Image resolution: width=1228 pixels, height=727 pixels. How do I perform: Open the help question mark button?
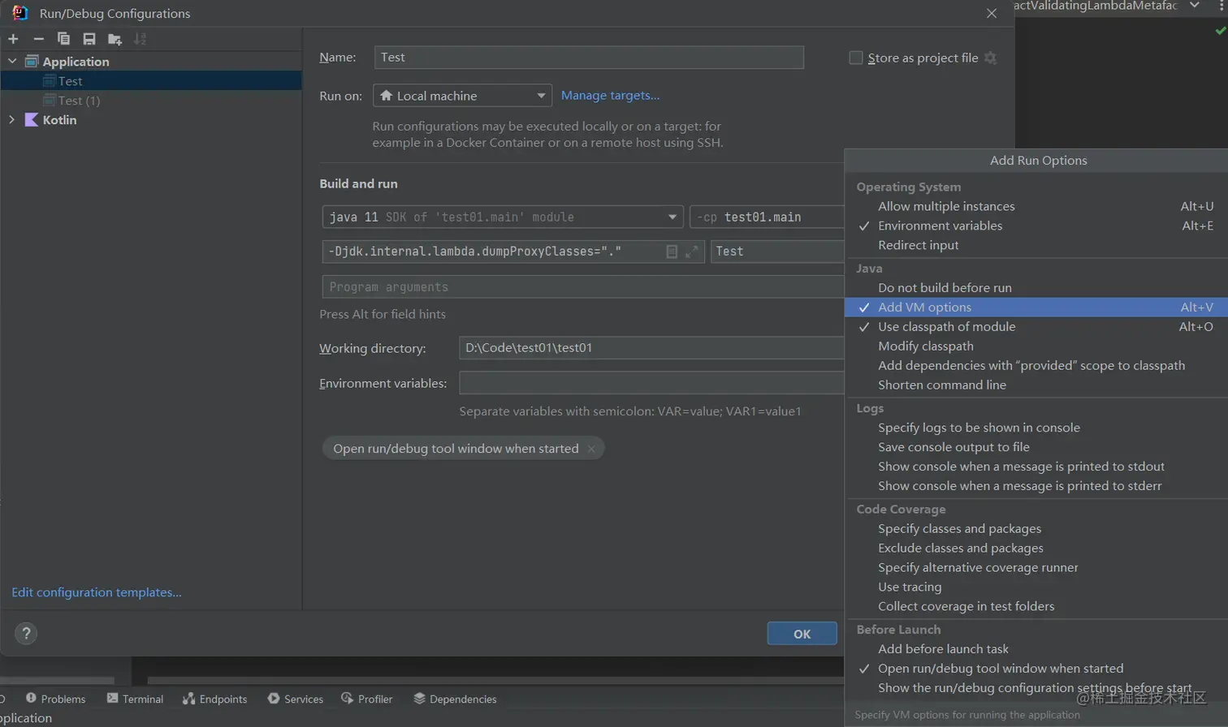(x=26, y=634)
